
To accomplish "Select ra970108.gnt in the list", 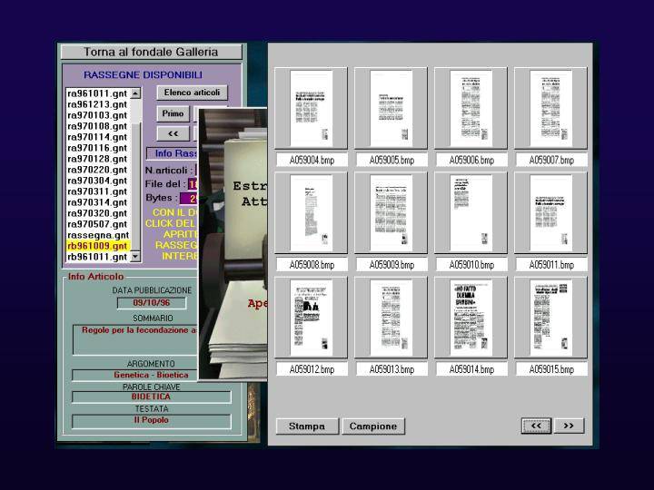I will coord(98,126).
